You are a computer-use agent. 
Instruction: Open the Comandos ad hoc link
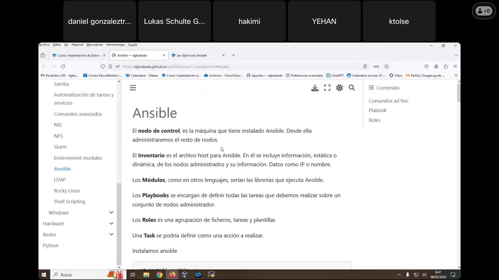tap(389, 101)
